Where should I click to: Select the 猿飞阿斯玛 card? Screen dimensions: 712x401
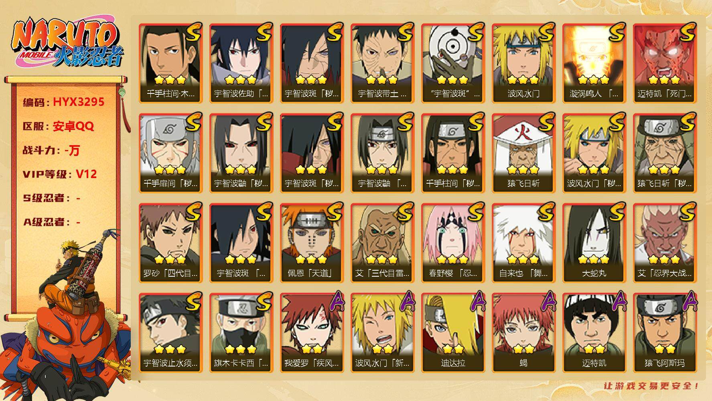pyautogui.click(x=665, y=332)
